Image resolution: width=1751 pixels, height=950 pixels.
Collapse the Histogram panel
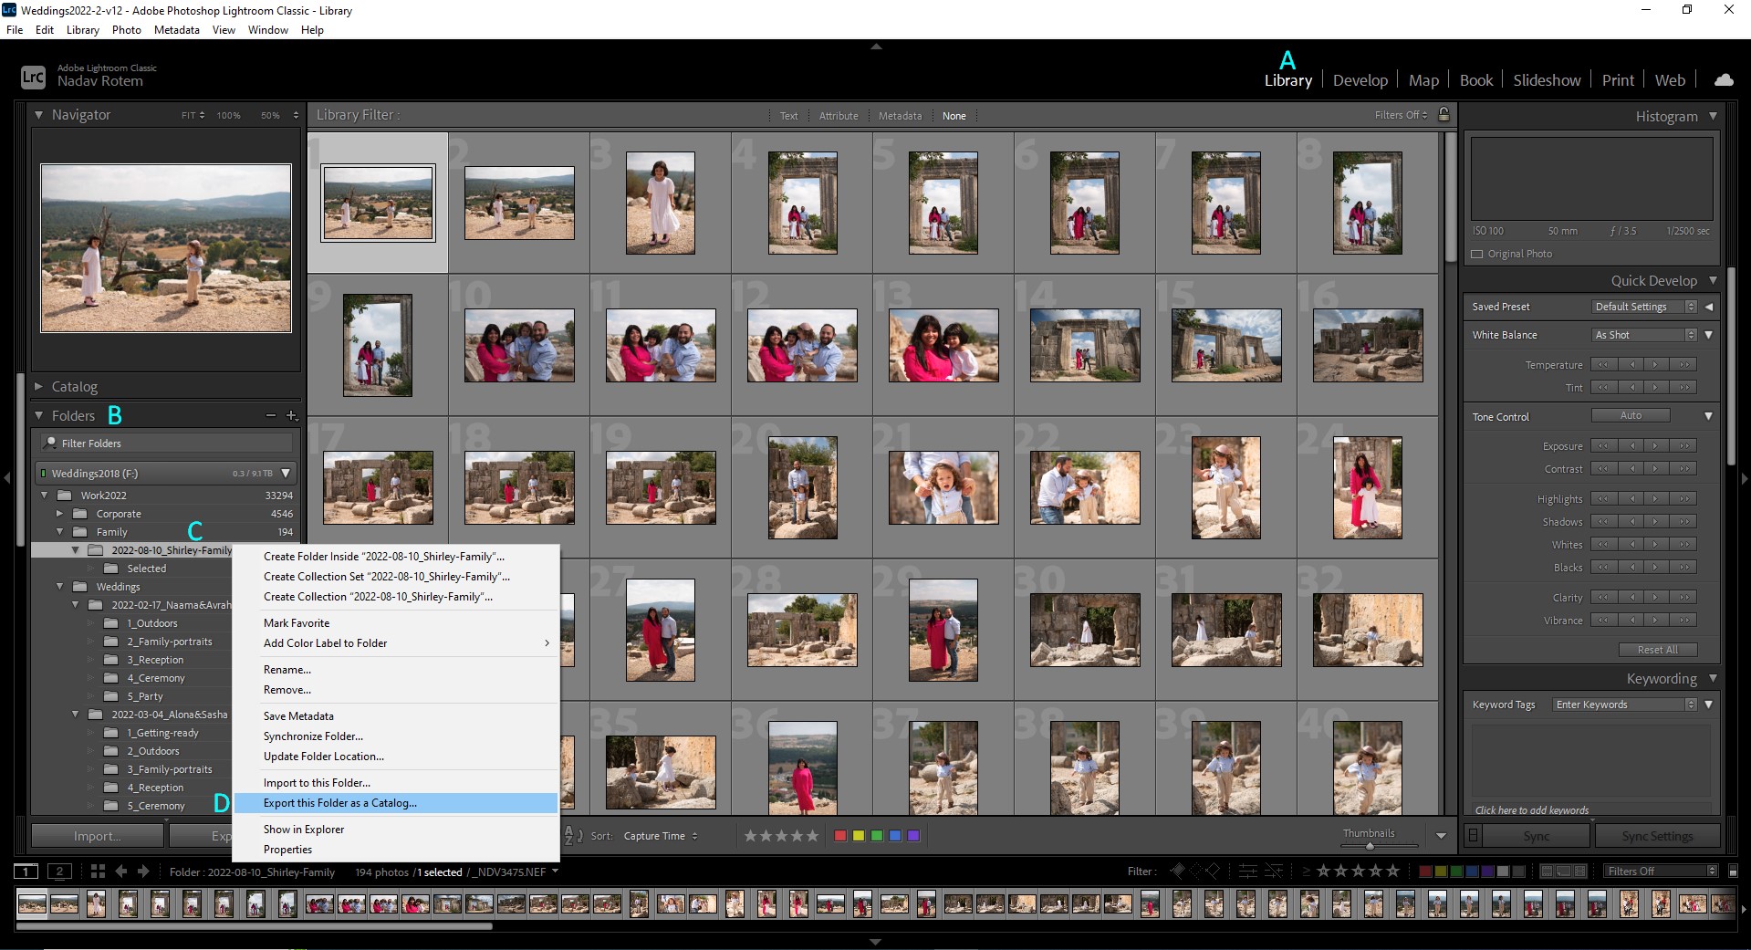pyautogui.click(x=1713, y=116)
